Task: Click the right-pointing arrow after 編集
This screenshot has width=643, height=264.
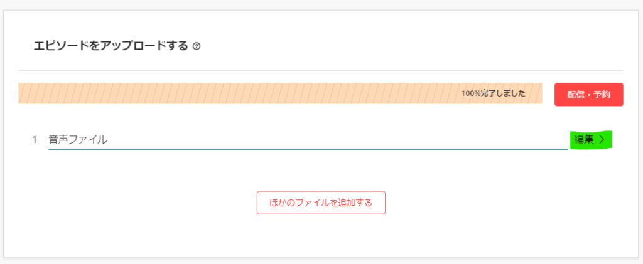Action: point(602,140)
